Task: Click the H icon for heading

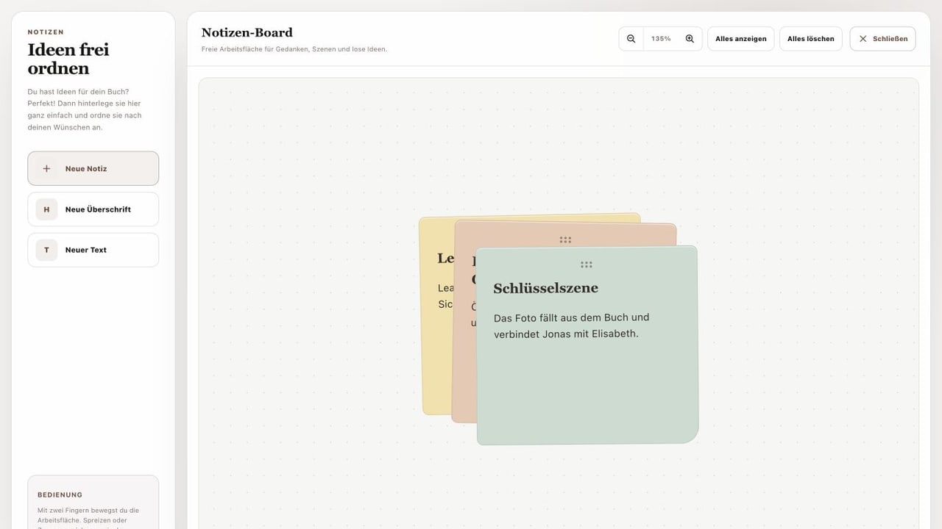Action: coord(46,209)
